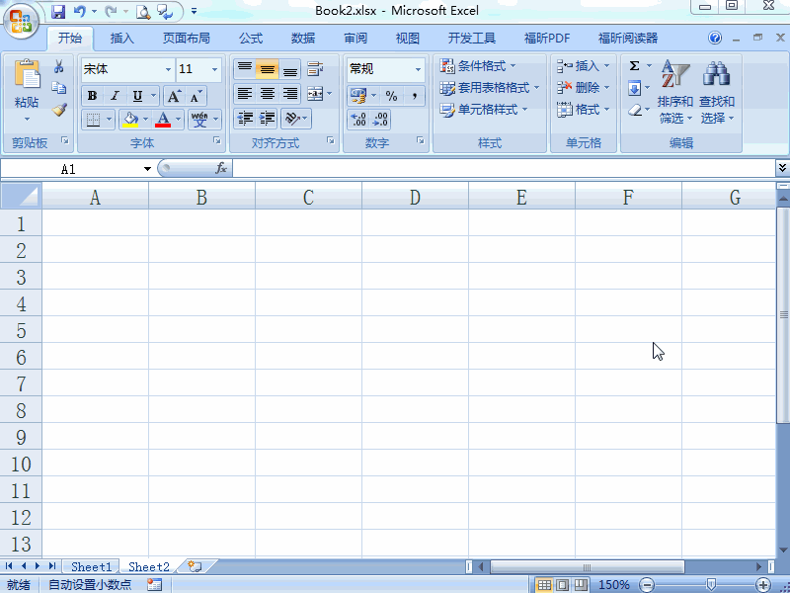
Task: Open the number format dropdown showing 常规
Action: 383,69
